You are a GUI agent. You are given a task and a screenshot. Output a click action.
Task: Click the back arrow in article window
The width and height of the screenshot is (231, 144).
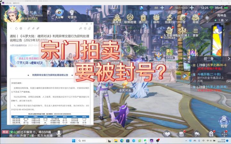pyautogui.click(x=11, y=28)
